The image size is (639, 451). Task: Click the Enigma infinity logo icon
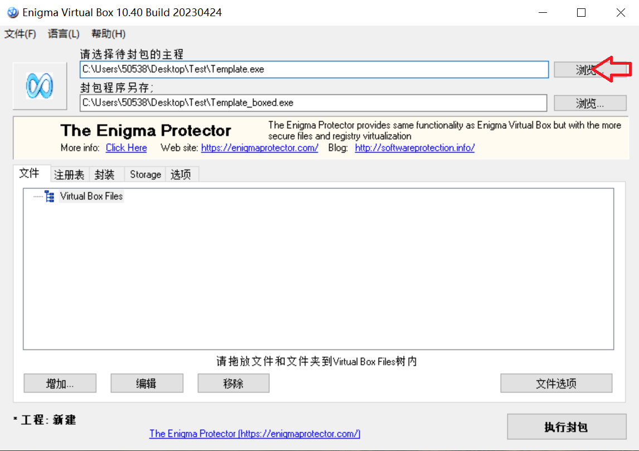[40, 86]
